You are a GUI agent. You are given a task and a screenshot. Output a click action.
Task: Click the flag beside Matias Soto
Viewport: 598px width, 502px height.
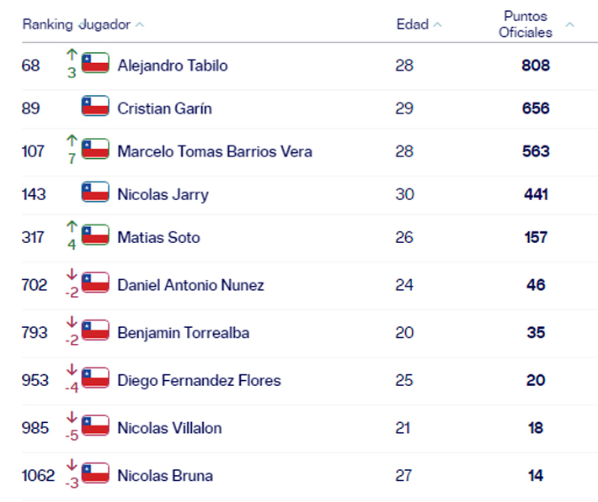tap(95, 235)
